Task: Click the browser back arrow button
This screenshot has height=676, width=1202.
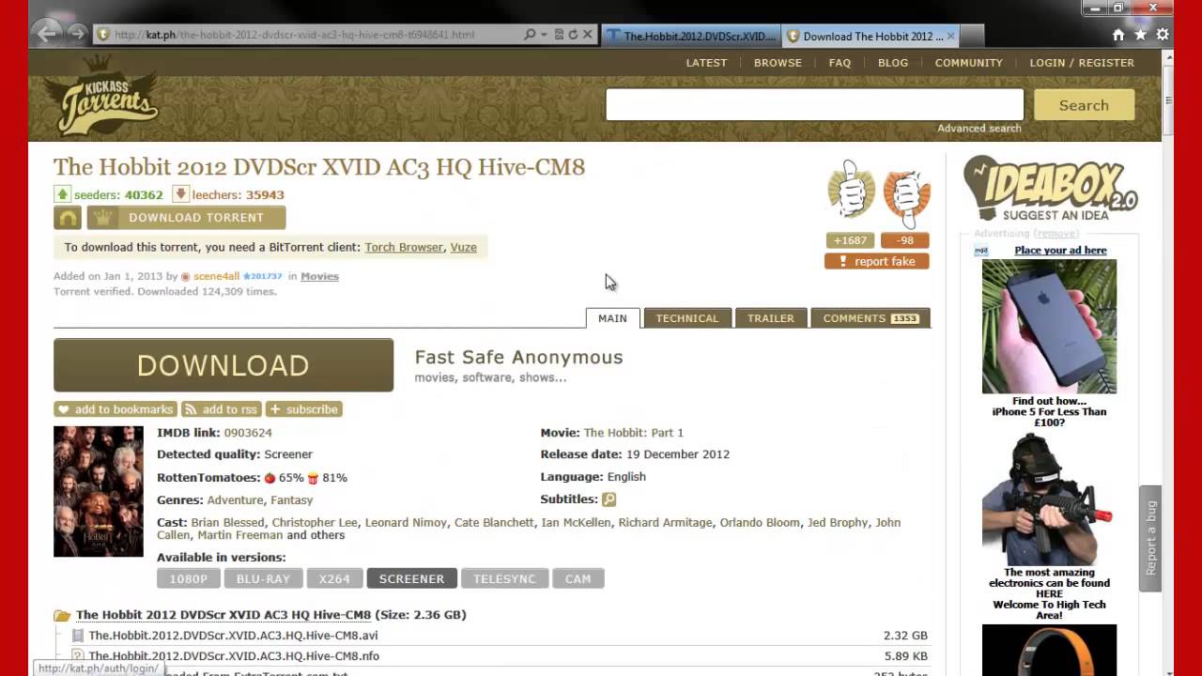Action: 46,34
